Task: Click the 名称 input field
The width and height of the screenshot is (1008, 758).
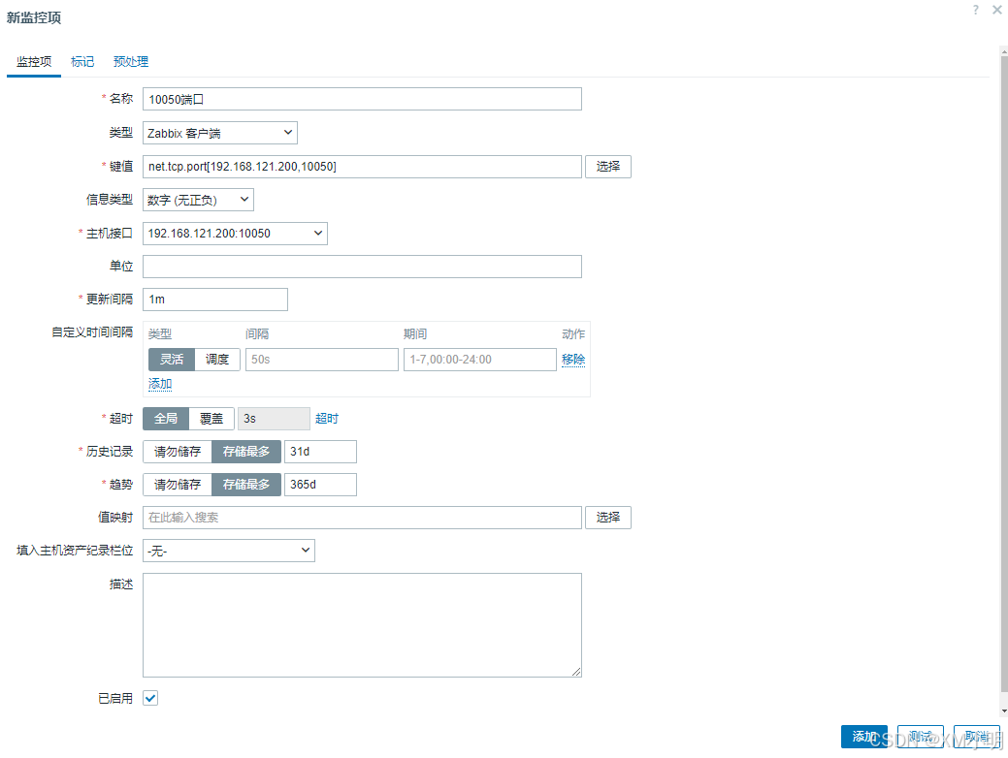Action: pyautogui.click(x=362, y=99)
